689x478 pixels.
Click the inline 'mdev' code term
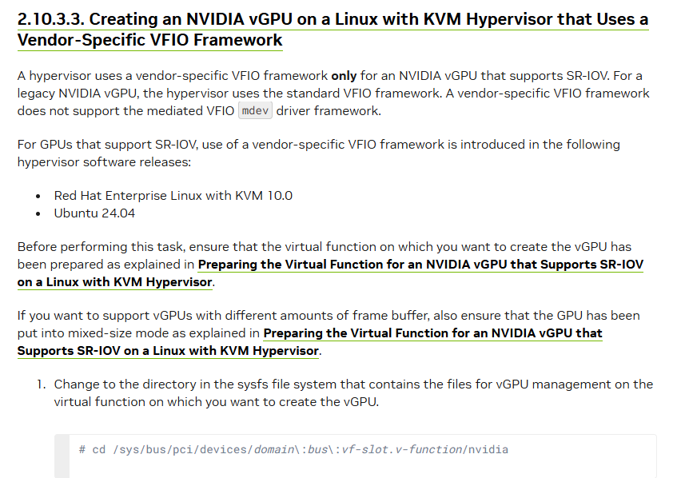click(256, 111)
